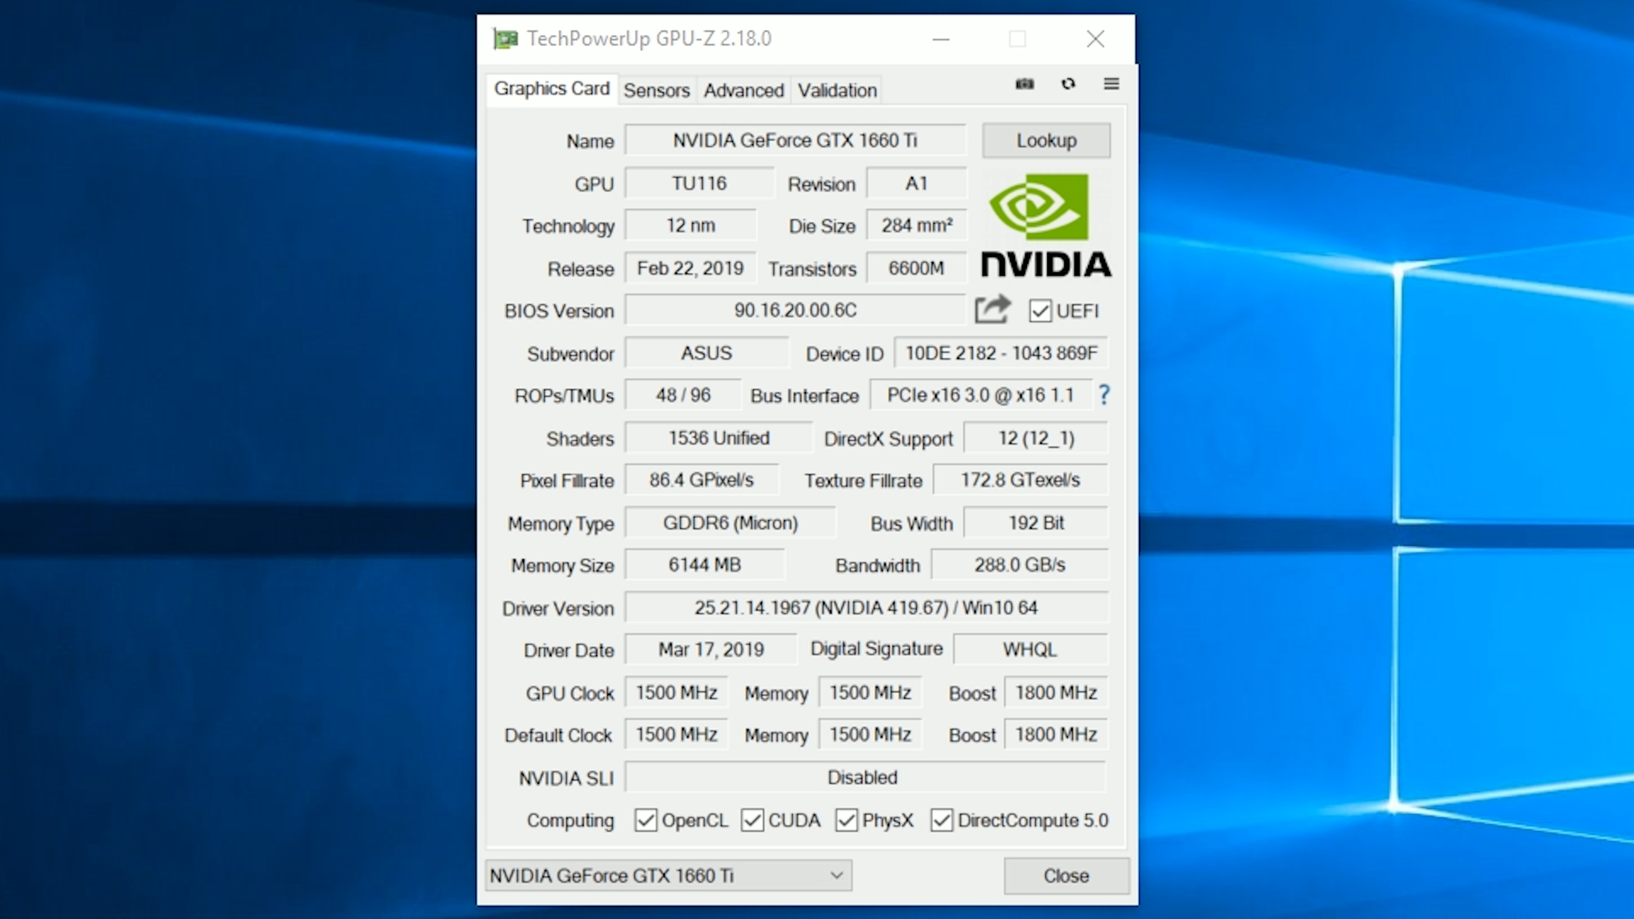
Task: Click the Device ID field 10DE 2182
Action: tap(1001, 353)
